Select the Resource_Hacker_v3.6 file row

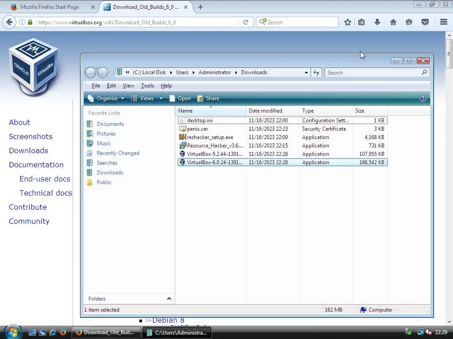[x=282, y=146]
